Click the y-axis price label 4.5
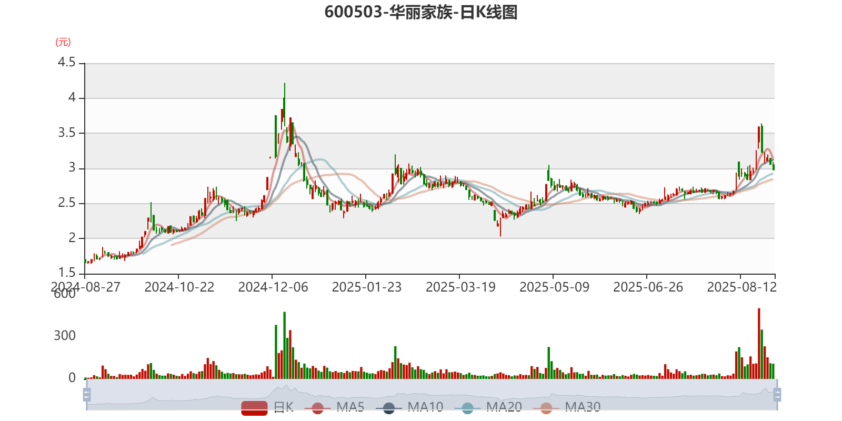The image size is (842, 421). tap(67, 63)
